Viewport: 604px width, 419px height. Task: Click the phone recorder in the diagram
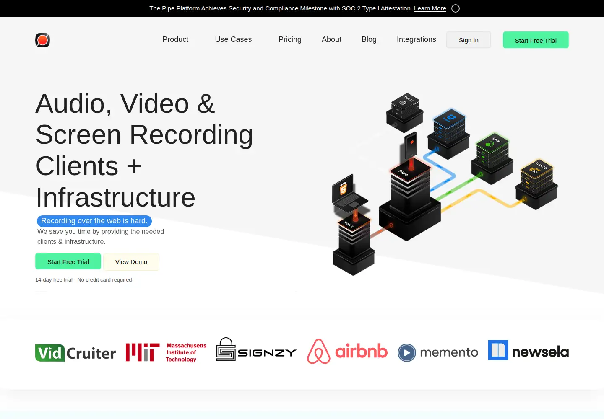[x=411, y=146]
